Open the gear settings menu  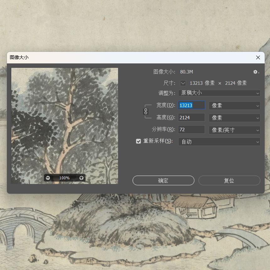tap(256, 72)
